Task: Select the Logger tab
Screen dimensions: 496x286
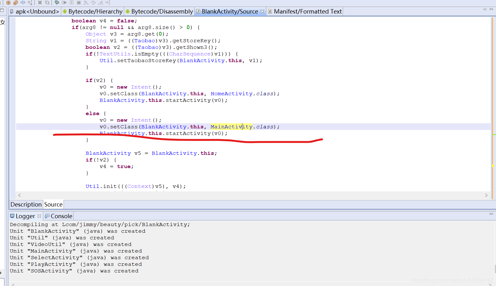Action: tap(25, 216)
